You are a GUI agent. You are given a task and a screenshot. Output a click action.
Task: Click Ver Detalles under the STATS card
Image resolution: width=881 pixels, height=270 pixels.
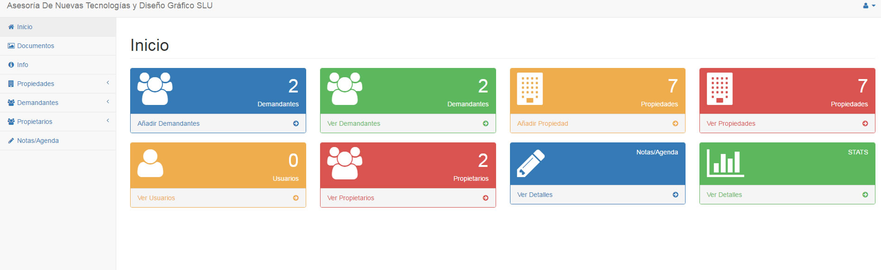pos(724,195)
